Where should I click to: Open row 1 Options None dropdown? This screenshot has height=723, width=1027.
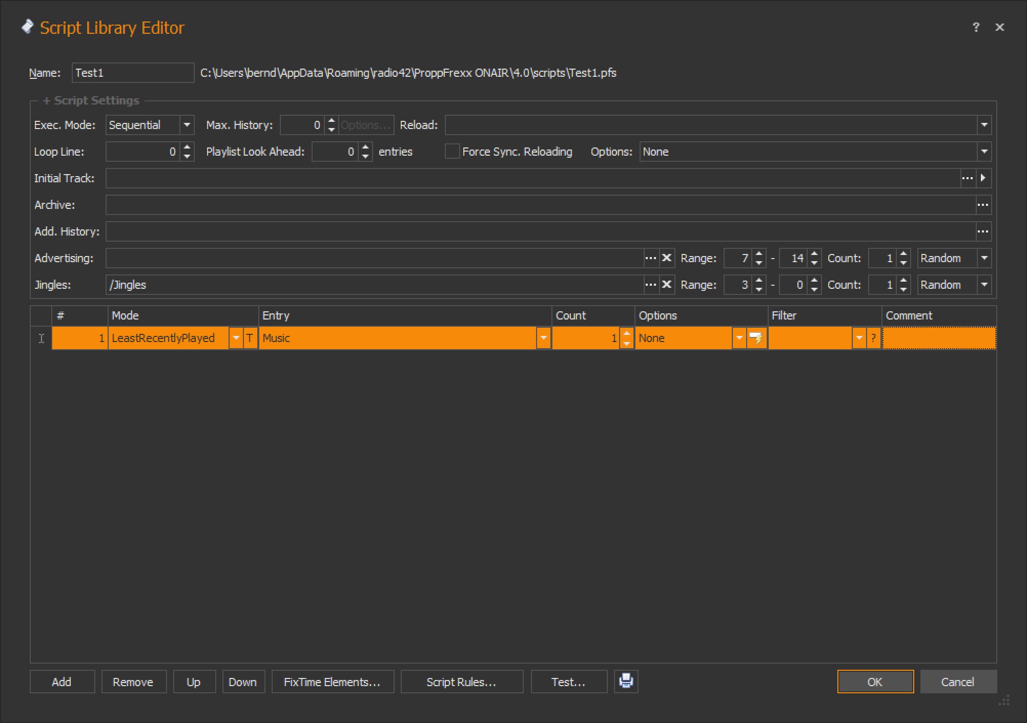tap(739, 338)
